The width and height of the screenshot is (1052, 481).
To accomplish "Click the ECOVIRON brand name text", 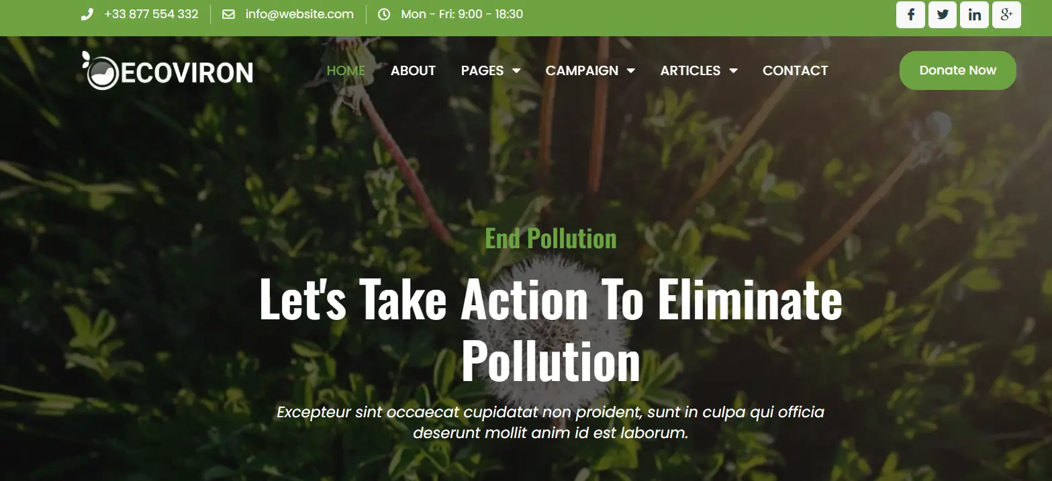I will coord(187,72).
